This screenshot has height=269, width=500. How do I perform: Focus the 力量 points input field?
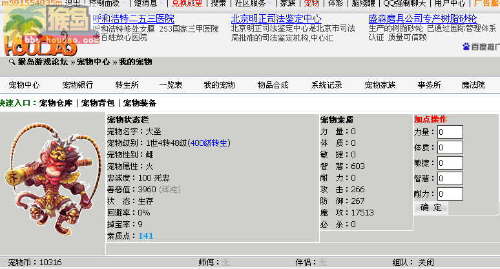click(450, 132)
